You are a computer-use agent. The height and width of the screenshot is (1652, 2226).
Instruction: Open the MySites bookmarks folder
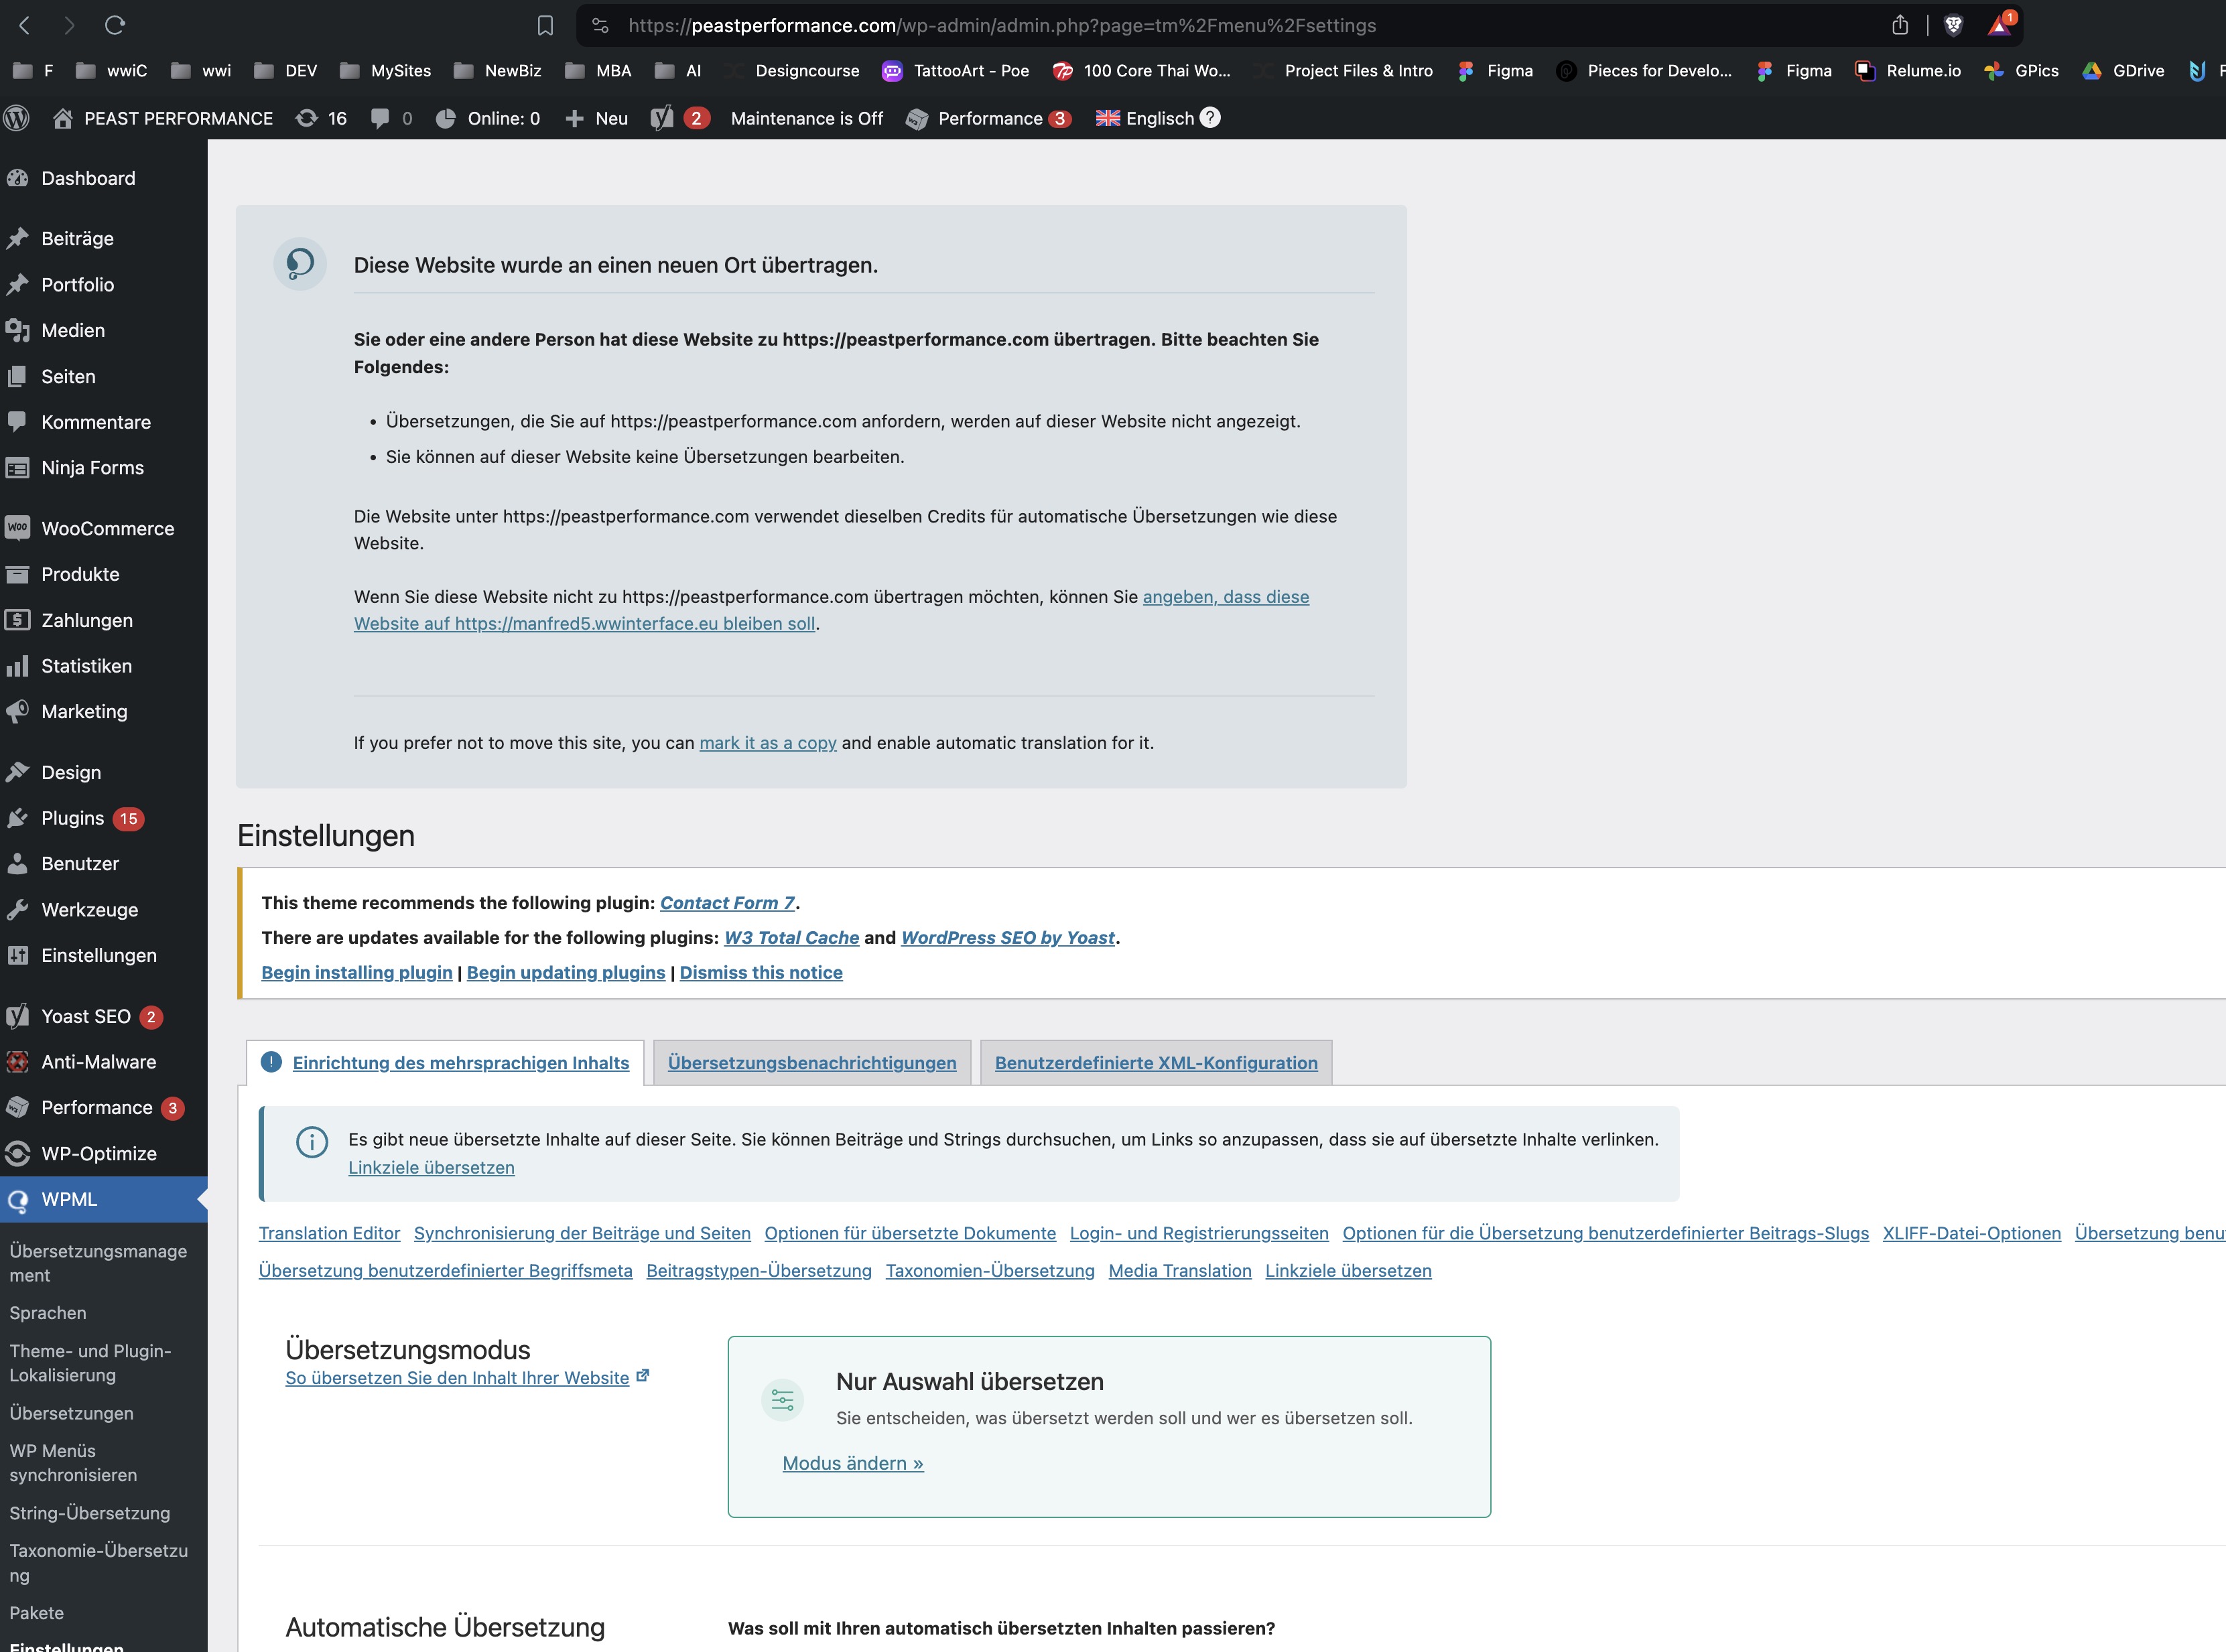tap(385, 70)
